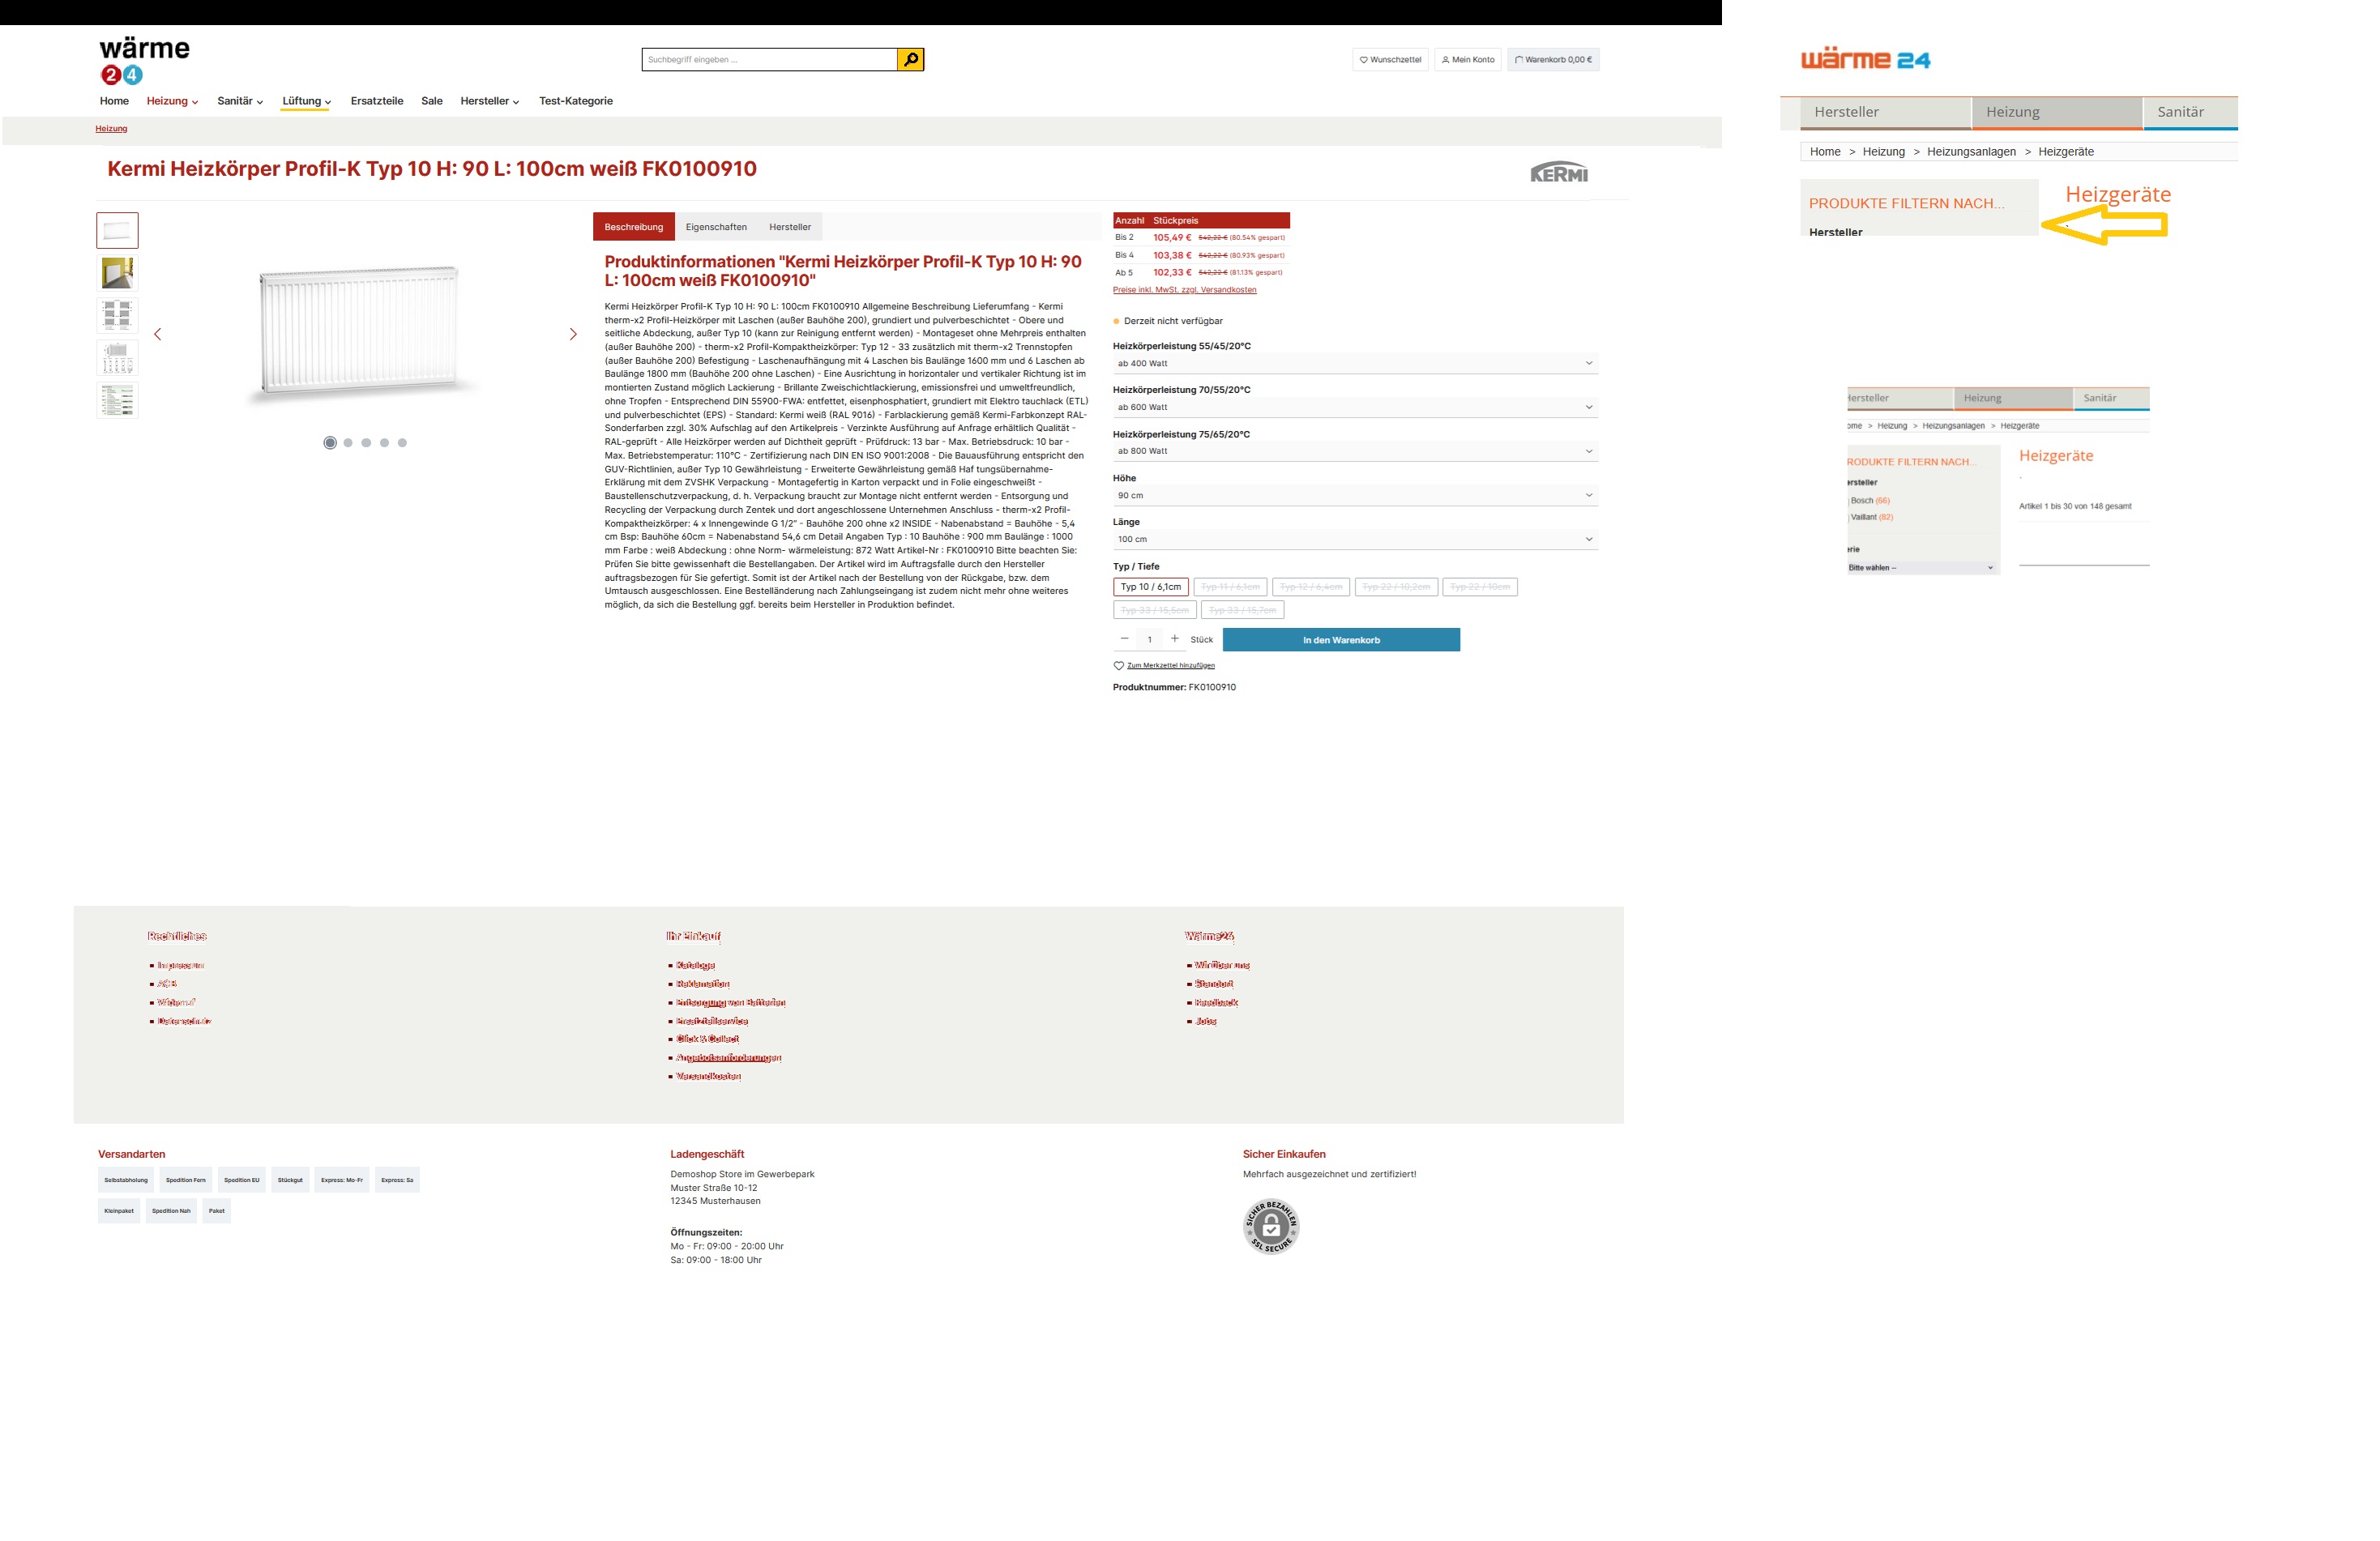Open the Höhe 90 cm dropdown

click(x=1355, y=495)
